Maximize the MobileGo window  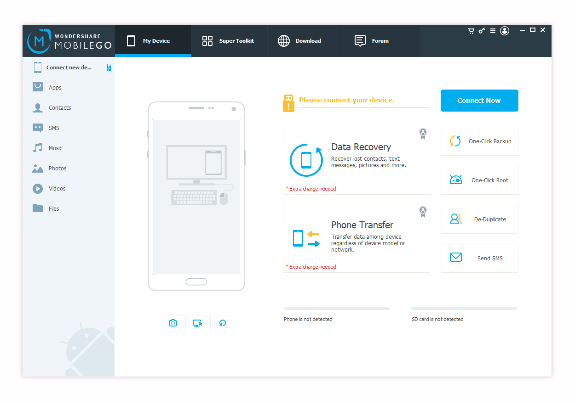point(533,30)
